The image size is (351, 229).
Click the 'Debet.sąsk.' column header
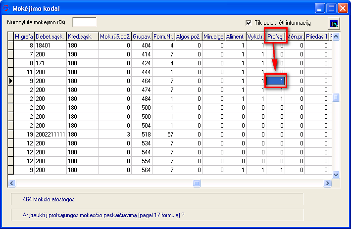pyautogui.click(x=50, y=37)
